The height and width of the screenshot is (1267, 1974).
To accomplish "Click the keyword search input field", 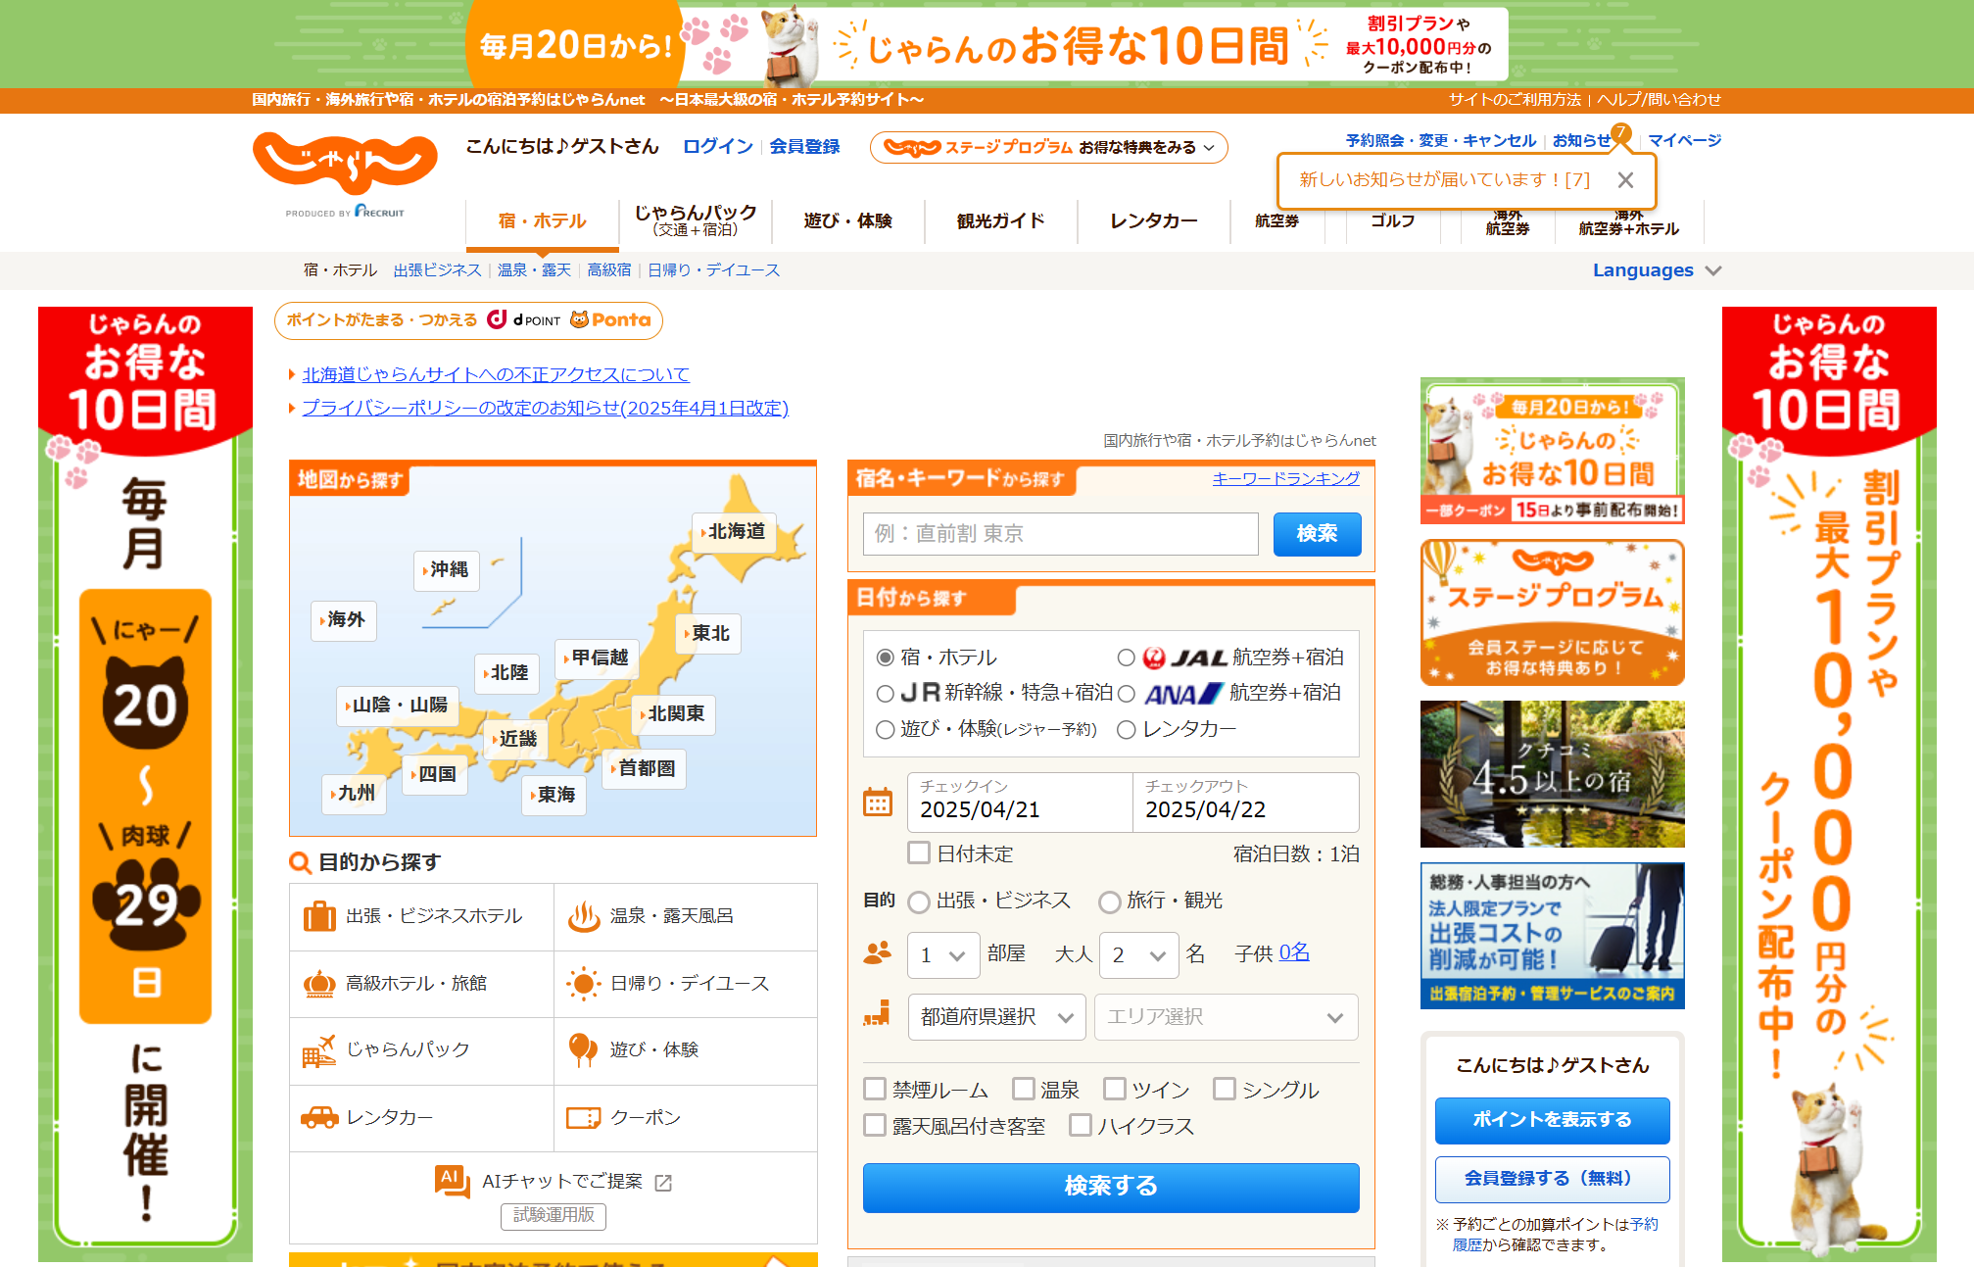I will (1060, 534).
